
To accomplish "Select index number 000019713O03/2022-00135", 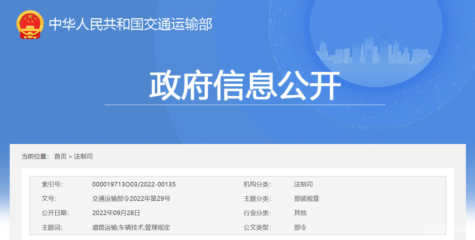I will 134,184.
